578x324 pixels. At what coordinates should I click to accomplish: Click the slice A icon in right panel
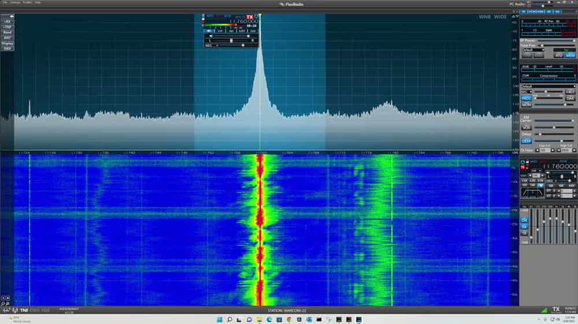pyautogui.click(x=523, y=162)
